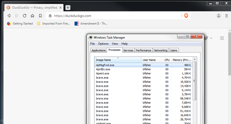This screenshot has height=124, width=231.
Task: Sort processes by Memory column
Action: click(x=182, y=60)
